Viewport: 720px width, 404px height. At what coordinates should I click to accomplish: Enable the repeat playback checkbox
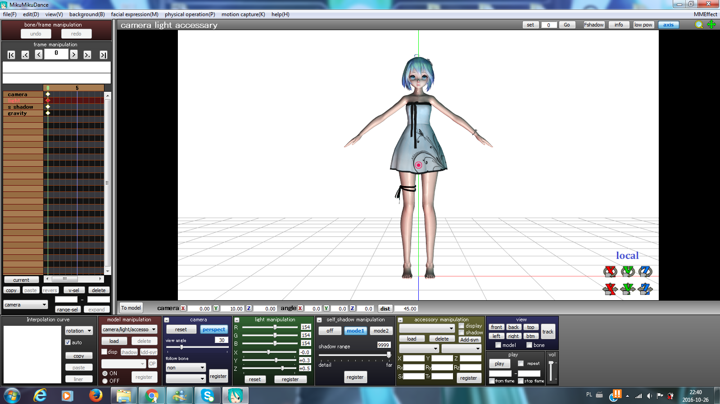(x=521, y=364)
